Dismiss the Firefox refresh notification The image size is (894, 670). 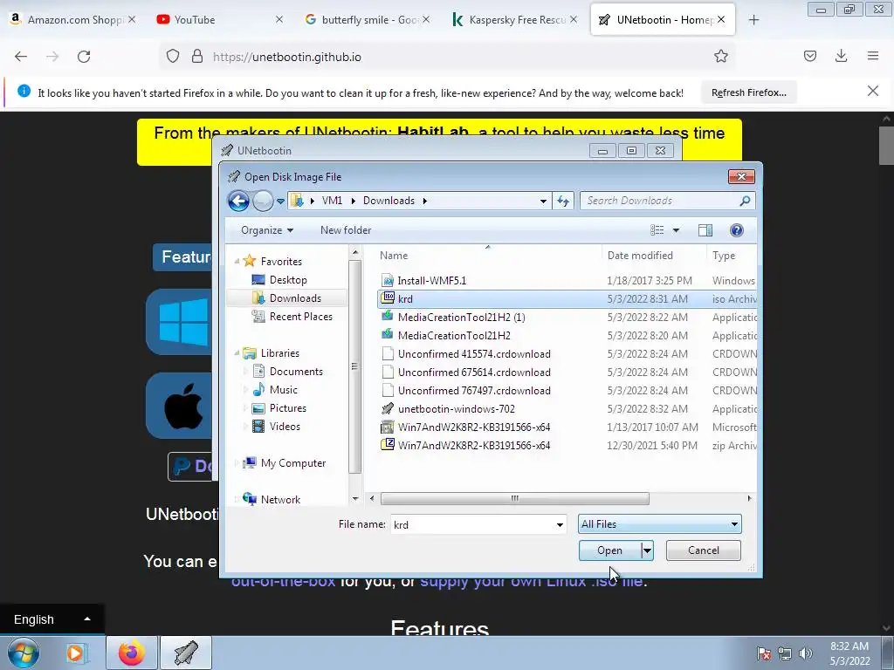coord(873,91)
